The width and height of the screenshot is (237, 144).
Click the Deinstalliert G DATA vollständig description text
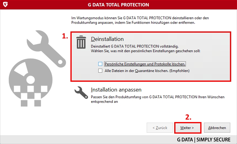(x=135, y=46)
